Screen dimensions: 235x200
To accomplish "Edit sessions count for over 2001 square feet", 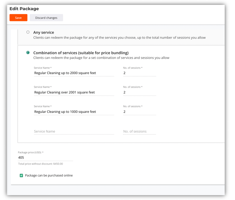I will tap(139, 93).
